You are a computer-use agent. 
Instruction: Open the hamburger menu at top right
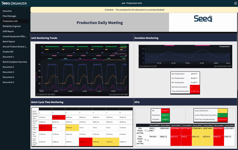pyautogui.click(x=235, y=3)
